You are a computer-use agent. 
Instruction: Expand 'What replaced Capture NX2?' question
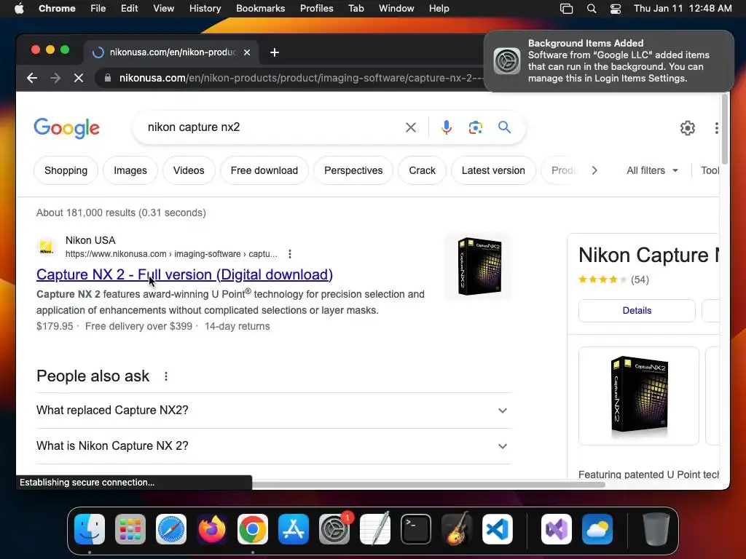274,411
